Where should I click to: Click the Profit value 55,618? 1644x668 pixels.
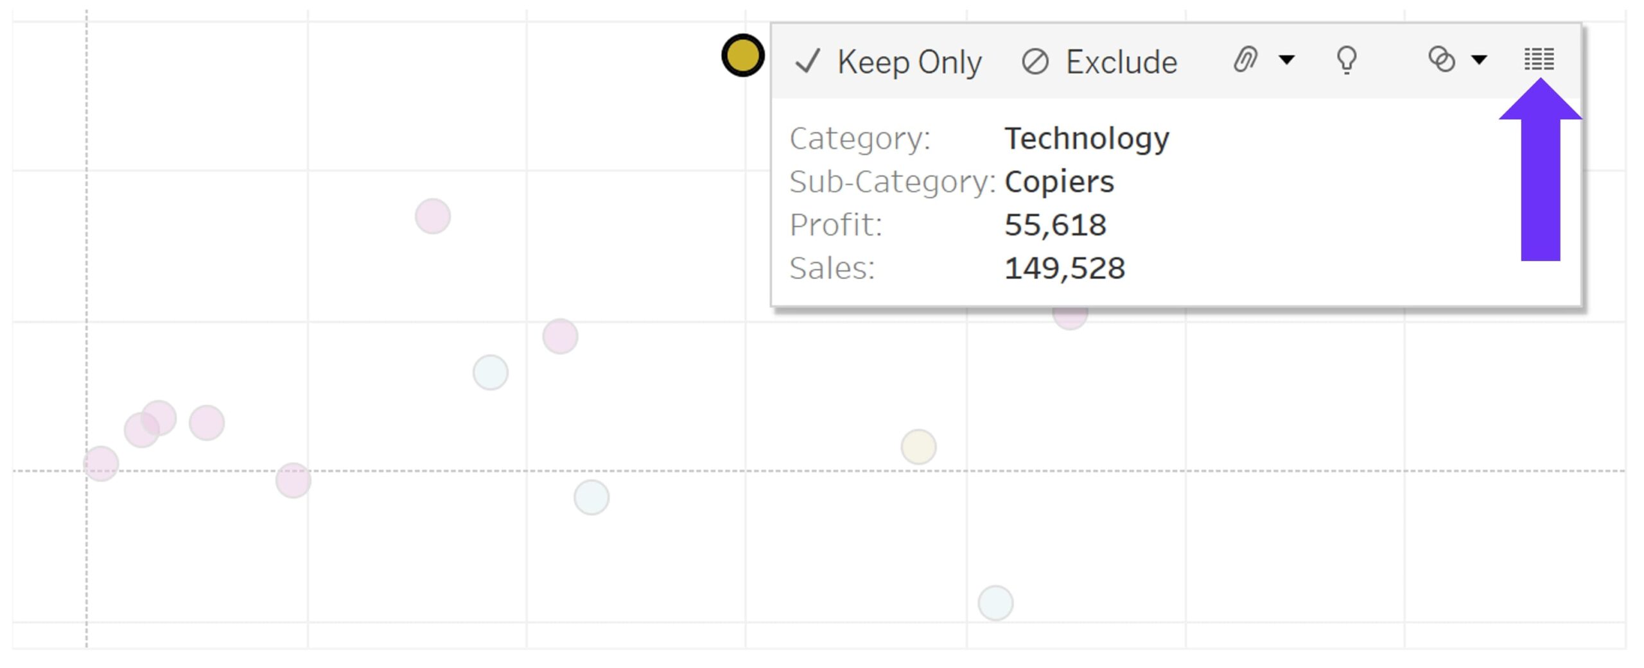1055,225
